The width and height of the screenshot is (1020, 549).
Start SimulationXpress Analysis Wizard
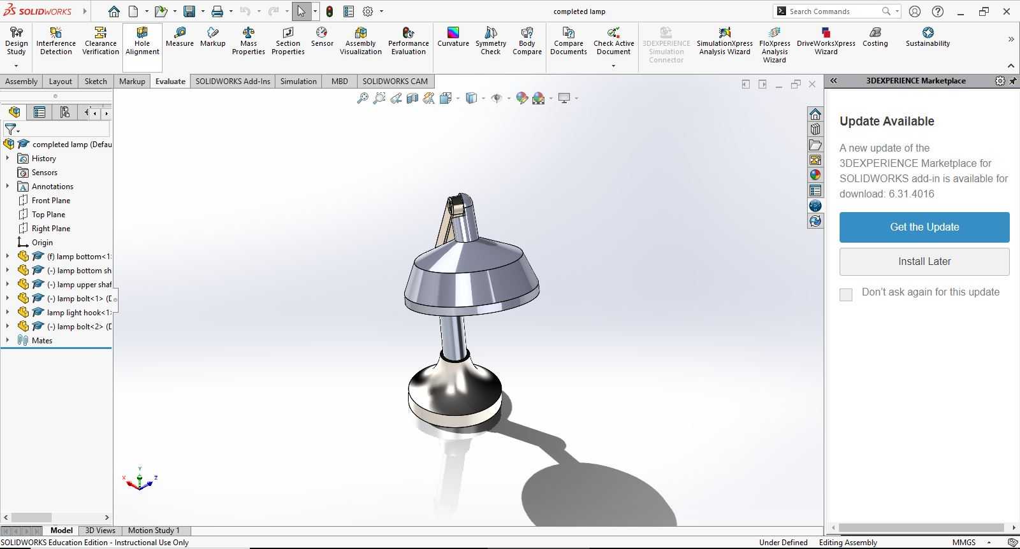point(725,41)
